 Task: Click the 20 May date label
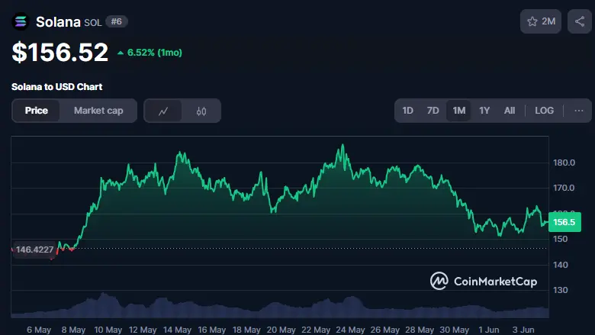pos(281,330)
